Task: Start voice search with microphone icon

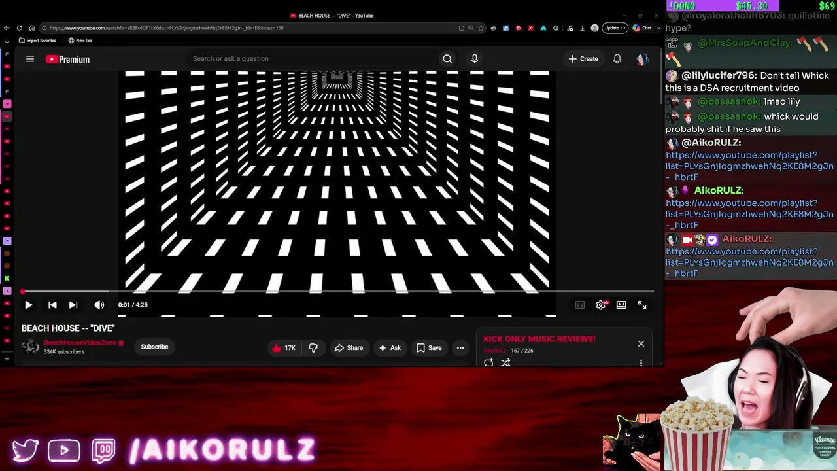Action: pos(475,59)
